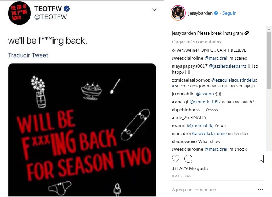
Task: Click the TEOTFW round avatar logo
Action: point(19,13)
